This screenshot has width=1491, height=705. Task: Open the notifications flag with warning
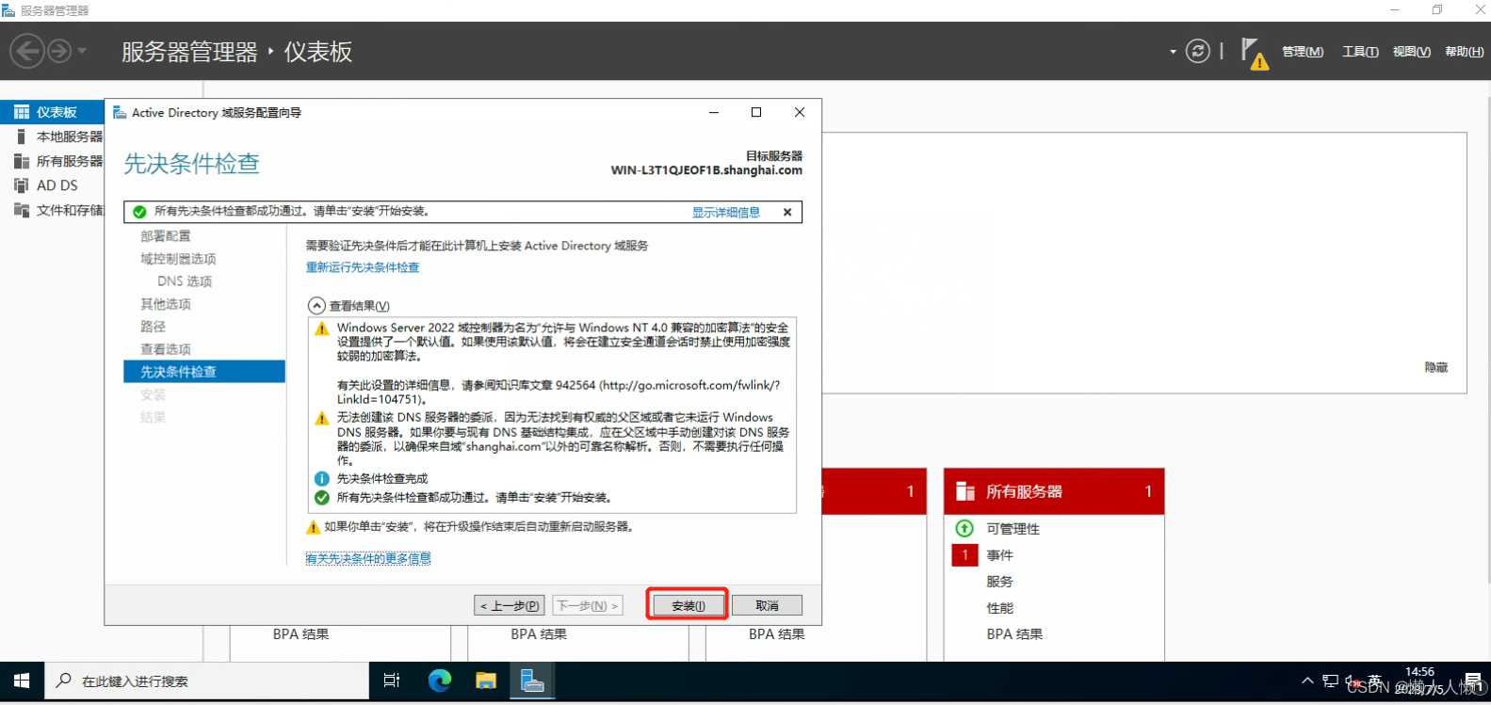pyautogui.click(x=1254, y=53)
